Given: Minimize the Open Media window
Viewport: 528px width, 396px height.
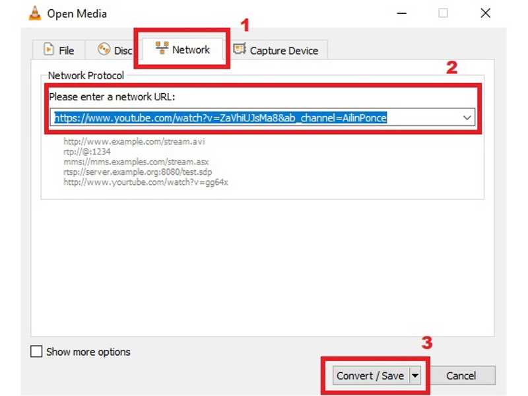Looking at the screenshot, I should [x=401, y=13].
